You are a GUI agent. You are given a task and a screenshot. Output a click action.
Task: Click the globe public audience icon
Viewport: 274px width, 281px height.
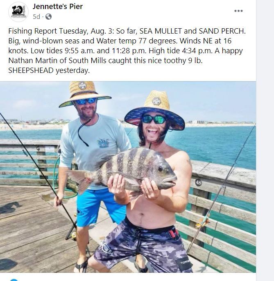pyautogui.click(x=48, y=17)
